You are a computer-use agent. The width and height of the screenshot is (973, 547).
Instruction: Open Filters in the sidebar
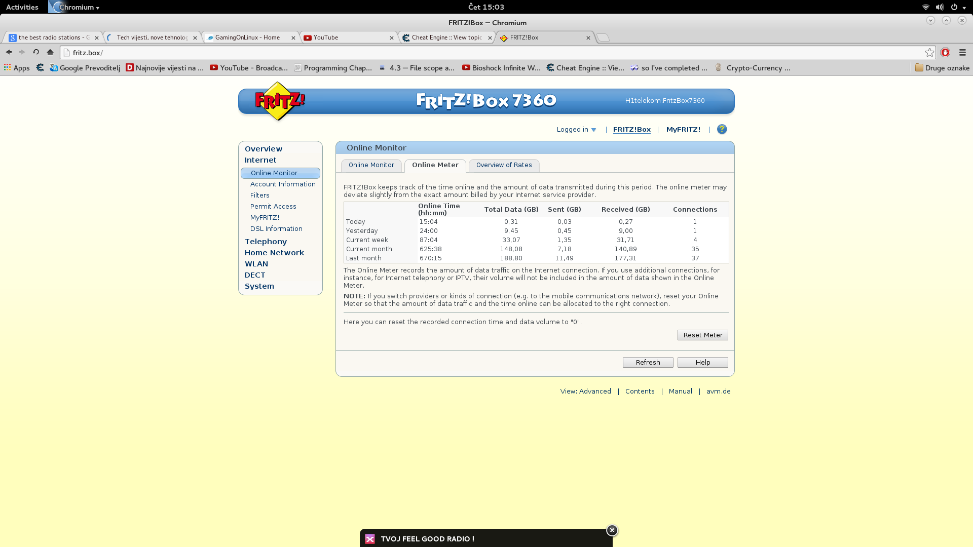260,196
